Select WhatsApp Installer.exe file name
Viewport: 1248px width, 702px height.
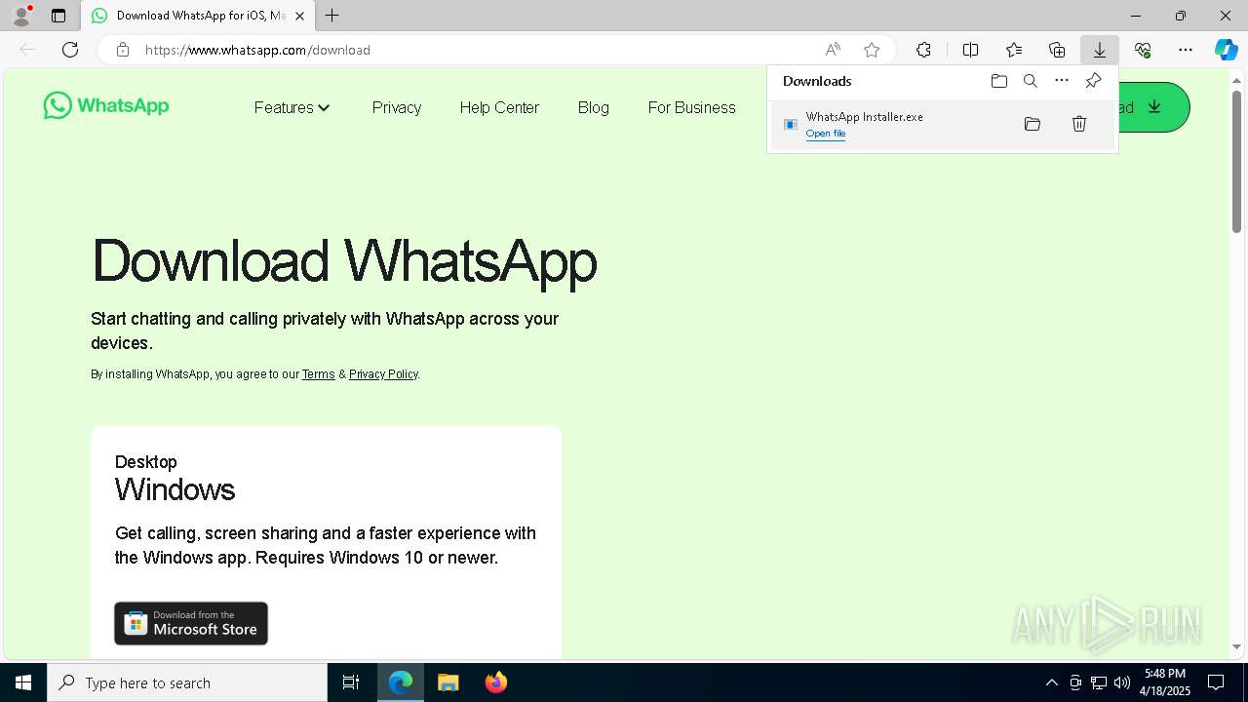pyautogui.click(x=864, y=117)
